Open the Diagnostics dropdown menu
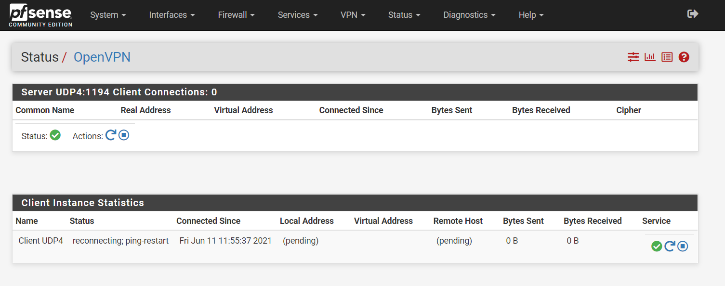This screenshot has width=725, height=286. pyautogui.click(x=469, y=15)
